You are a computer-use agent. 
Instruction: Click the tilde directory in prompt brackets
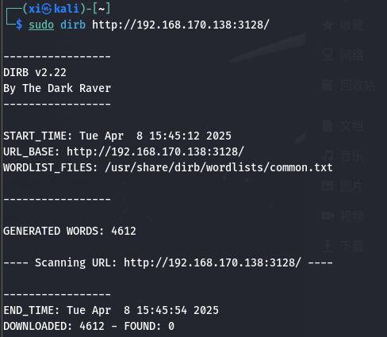point(102,9)
